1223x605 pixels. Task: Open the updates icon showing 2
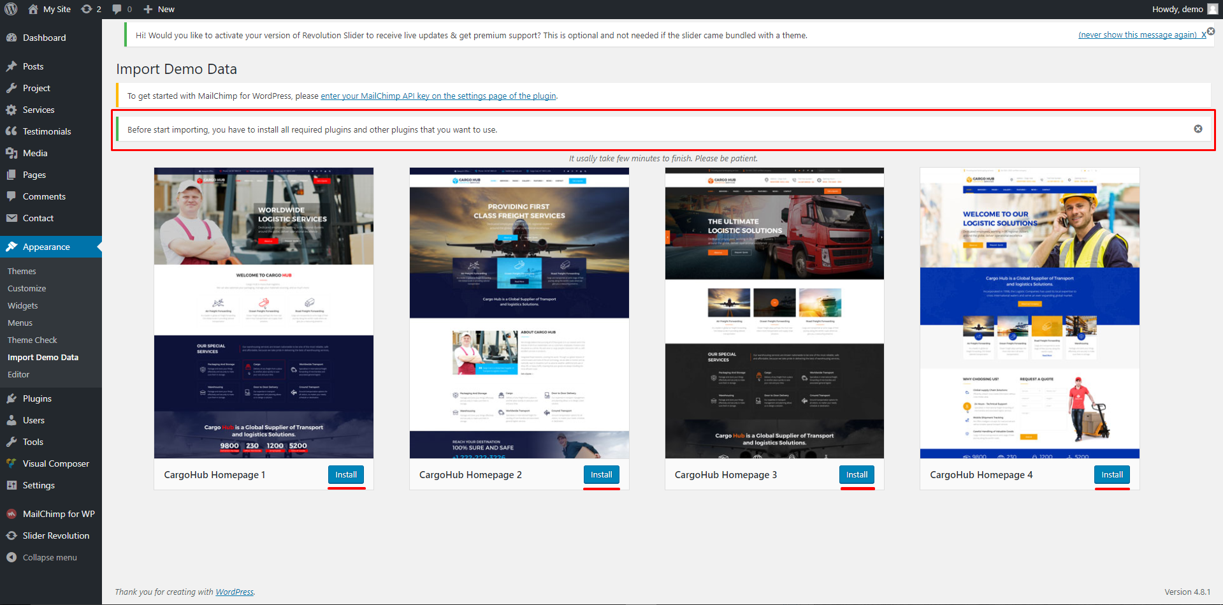click(86, 9)
